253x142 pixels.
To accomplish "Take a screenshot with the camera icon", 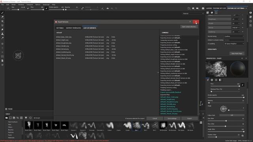I will click(x=203, y=8).
